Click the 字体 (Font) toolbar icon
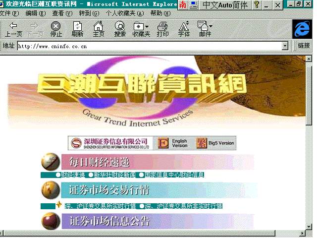Viewport: 317px width, 238px height. click(184, 29)
